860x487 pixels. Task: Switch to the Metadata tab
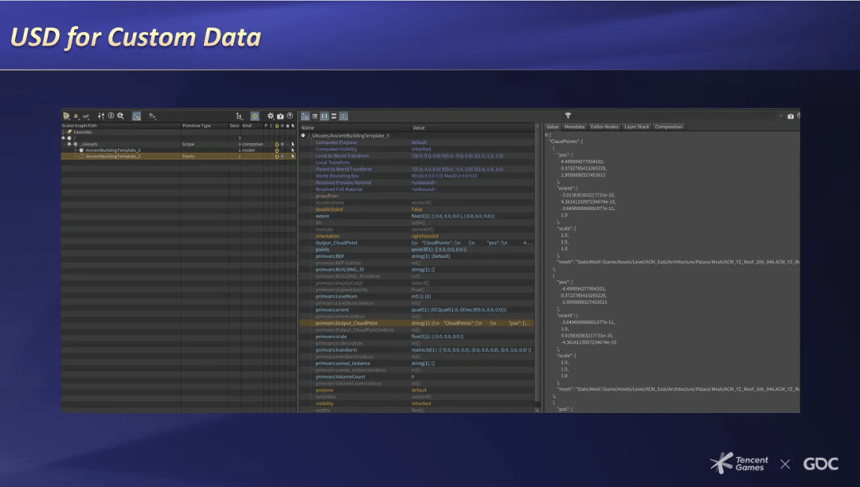point(574,127)
